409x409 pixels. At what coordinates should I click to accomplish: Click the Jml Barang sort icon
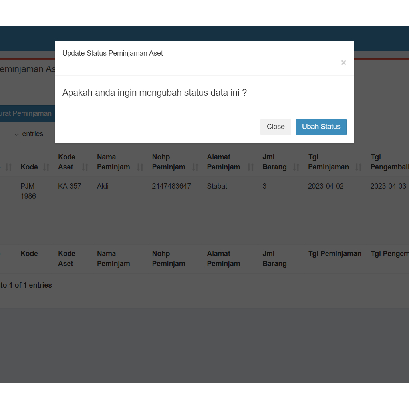point(296,167)
